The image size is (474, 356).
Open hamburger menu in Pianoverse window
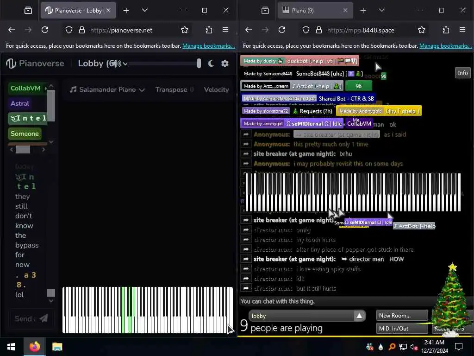(225, 30)
